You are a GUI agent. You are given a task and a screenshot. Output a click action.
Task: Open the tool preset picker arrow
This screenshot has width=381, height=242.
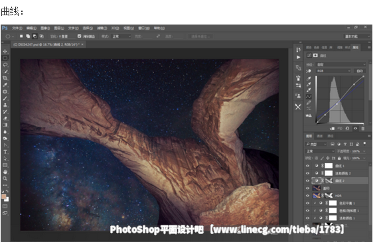13,36
